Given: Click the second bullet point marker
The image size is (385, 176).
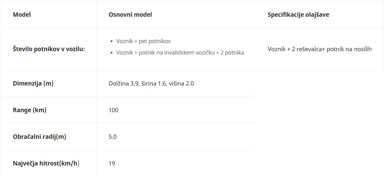Looking at the screenshot, I should pyautogui.click(x=112, y=53).
